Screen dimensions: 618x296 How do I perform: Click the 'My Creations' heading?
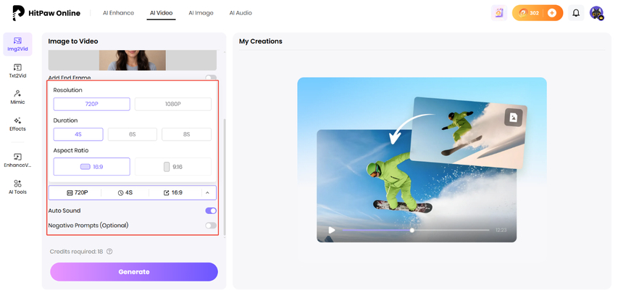pos(261,41)
